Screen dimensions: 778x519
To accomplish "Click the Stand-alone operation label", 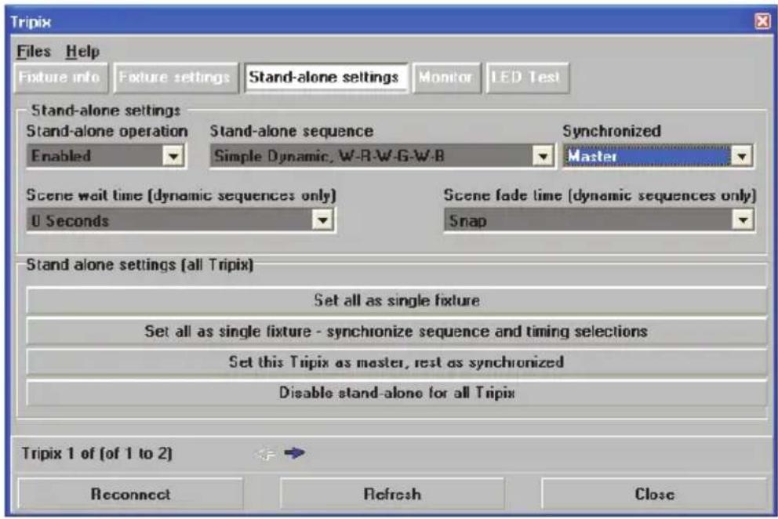I will point(107,131).
